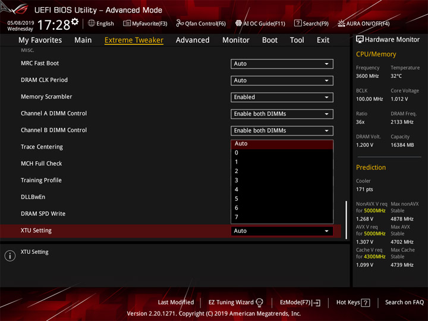Image resolution: width=428 pixels, height=321 pixels.
Task: Go to the Advanced tab
Action: (x=193, y=40)
